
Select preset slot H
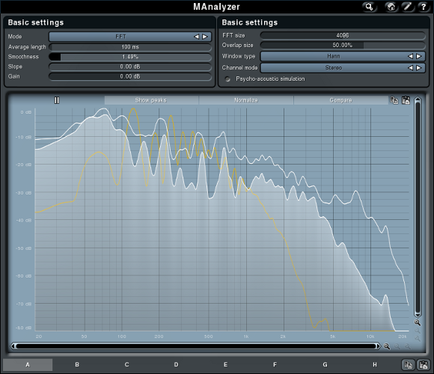tap(375, 365)
